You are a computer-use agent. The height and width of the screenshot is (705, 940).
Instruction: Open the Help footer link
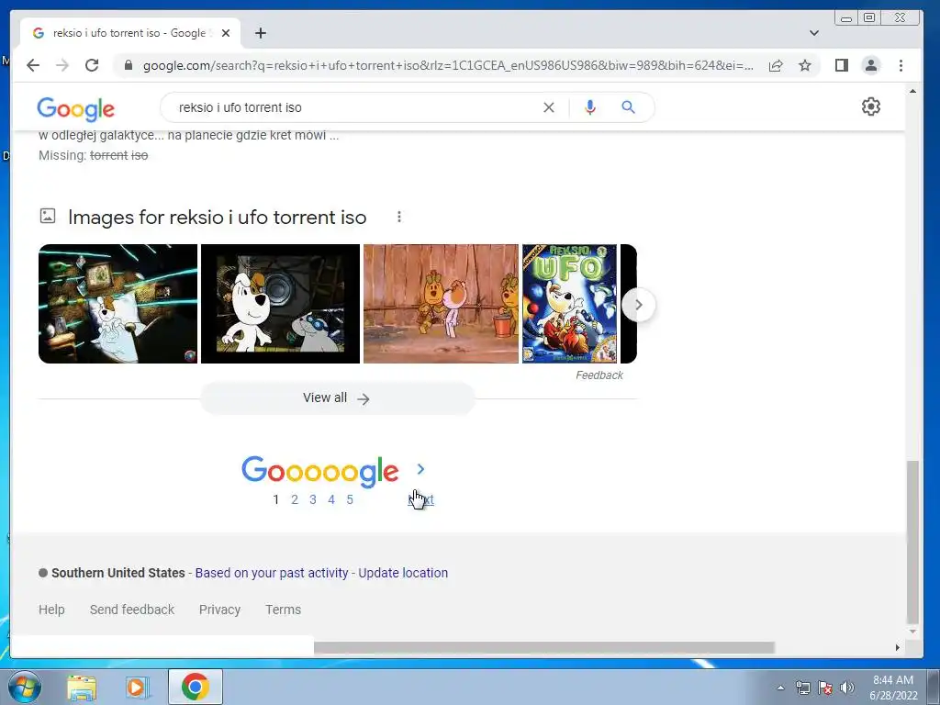pyautogui.click(x=51, y=610)
